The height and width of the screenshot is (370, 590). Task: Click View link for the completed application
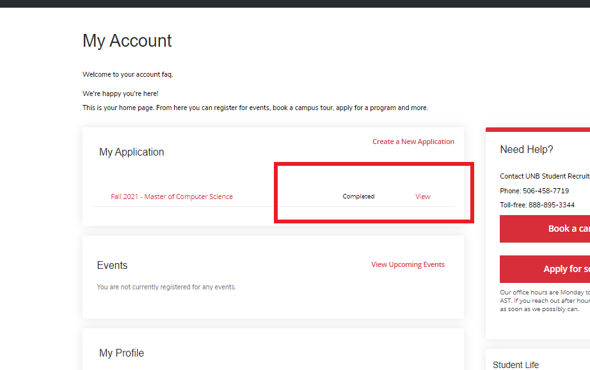tap(422, 197)
